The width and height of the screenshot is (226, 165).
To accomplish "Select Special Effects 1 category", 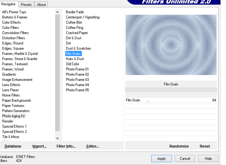I will 15,127.
